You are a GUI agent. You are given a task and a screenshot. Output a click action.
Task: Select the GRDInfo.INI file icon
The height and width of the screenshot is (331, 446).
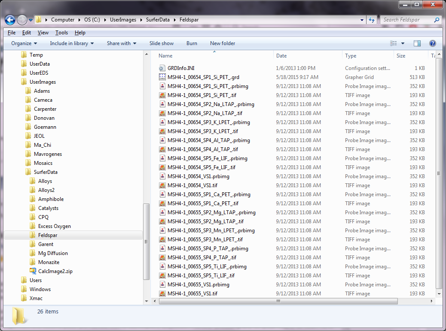162,68
